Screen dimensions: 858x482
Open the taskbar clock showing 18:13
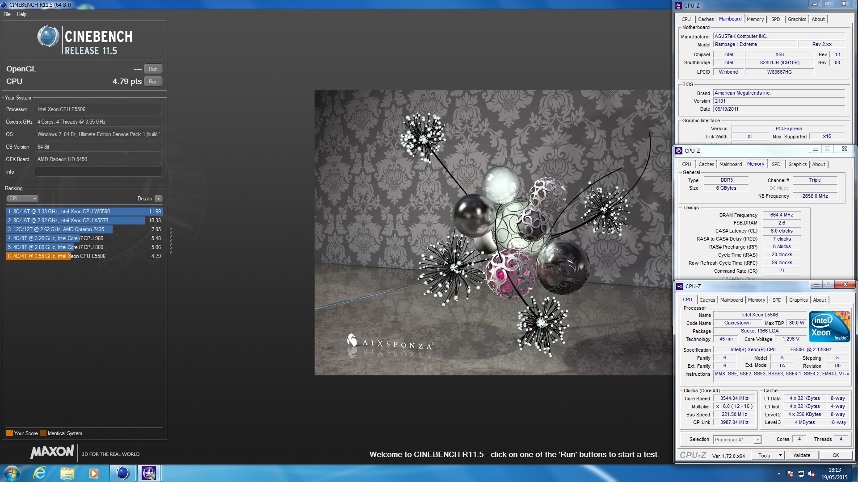pyautogui.click(x=834, y=474)
